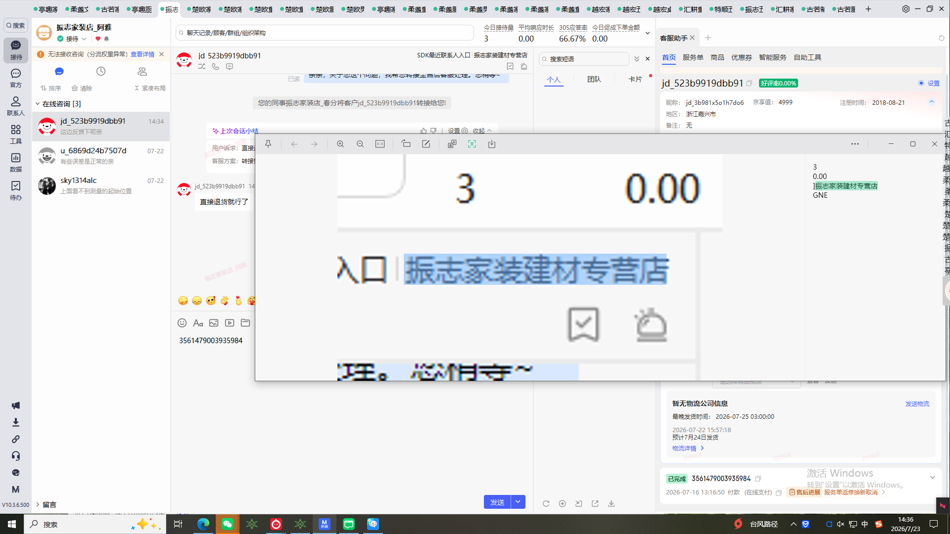Viewport: 950px width, 534px height.
Task: Click the headset support icon in sidebar
Action: click(x=16, y=456)
